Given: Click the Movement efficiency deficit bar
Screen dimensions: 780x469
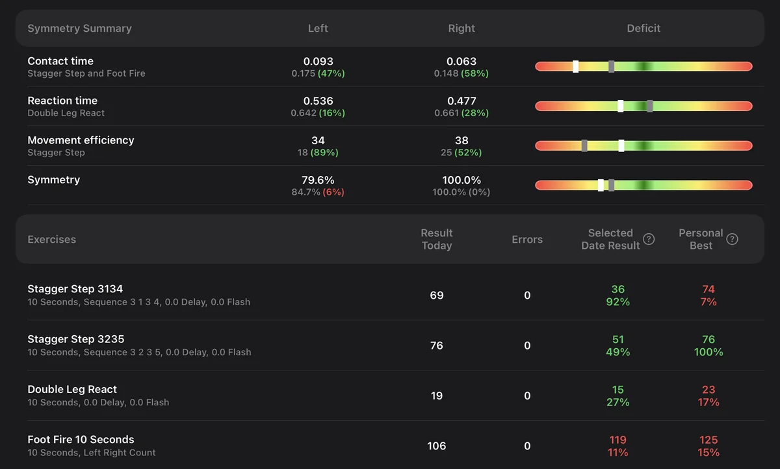Looking at the screenshot, I should coord(643,146).
